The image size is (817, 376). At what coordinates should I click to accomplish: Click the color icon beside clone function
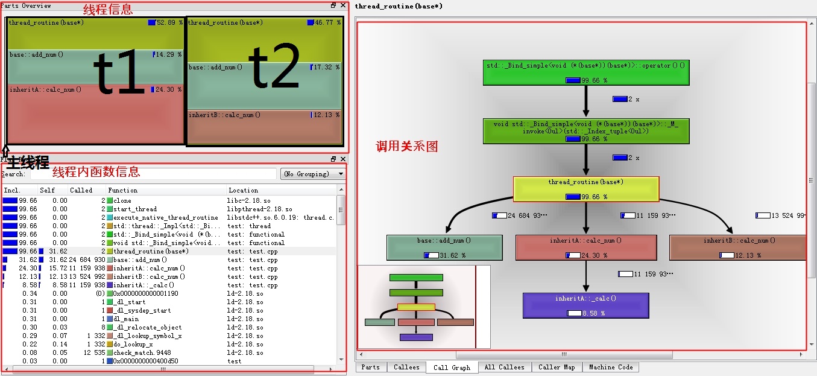(x=110, y=201)
